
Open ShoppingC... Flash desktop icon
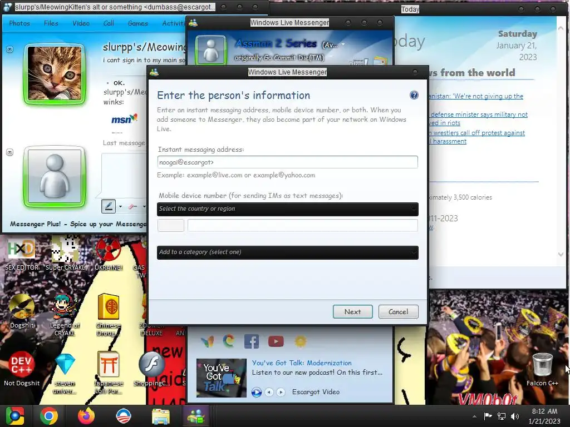pos(151,369)
